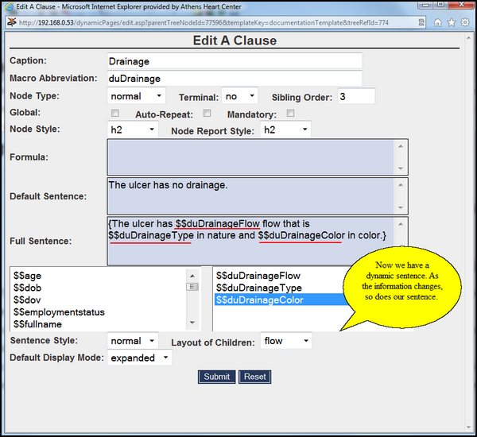The width and height of the screenshot is (477, 437).
Task: Open browser Tools gear icon
Action: tap(465, 22)
